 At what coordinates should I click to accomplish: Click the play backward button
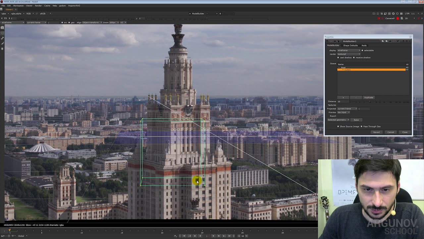[x=200, y=236]
